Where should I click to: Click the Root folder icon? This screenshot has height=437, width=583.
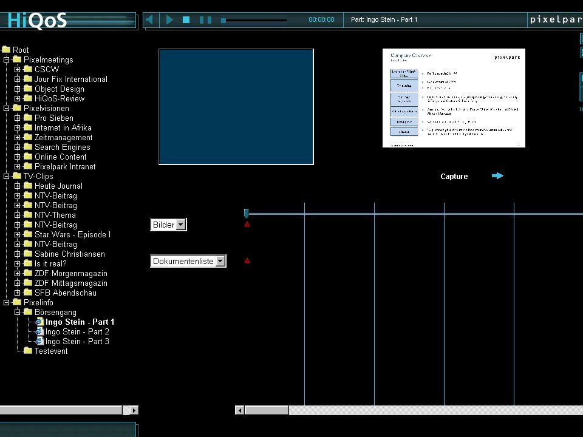(x=6, y=49)
